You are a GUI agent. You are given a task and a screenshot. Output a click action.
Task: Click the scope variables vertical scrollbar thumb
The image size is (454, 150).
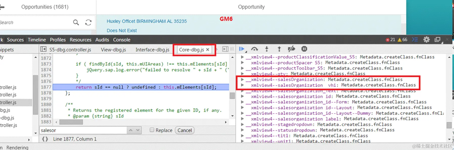[449, 125]
